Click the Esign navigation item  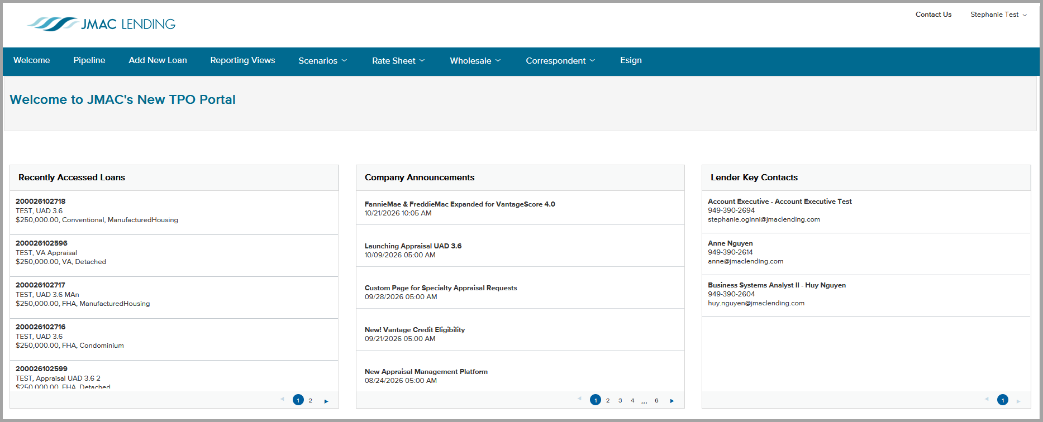pos(631,60)
